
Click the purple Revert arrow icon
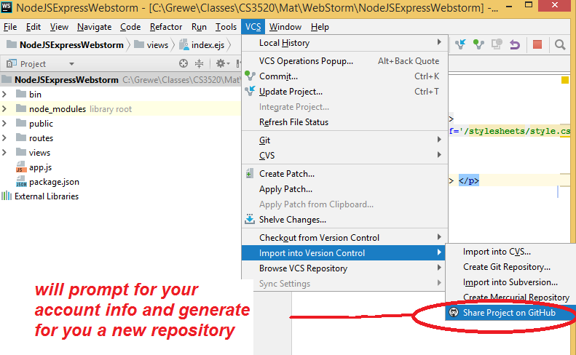pyautogui.click(x=515, y=44)
